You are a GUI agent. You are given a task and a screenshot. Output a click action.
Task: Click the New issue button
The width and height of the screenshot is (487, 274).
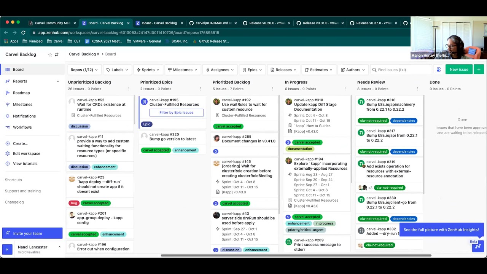click(459, 70)
